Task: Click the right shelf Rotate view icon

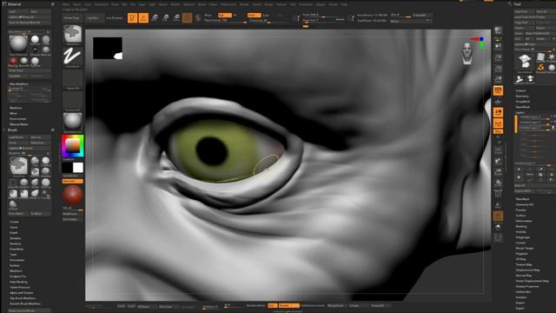Action: [498, 183]
